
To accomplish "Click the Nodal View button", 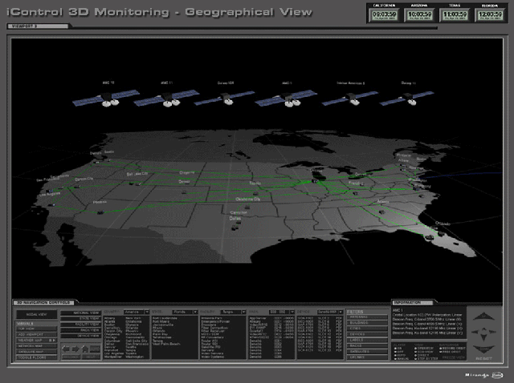I will point(36,314).
